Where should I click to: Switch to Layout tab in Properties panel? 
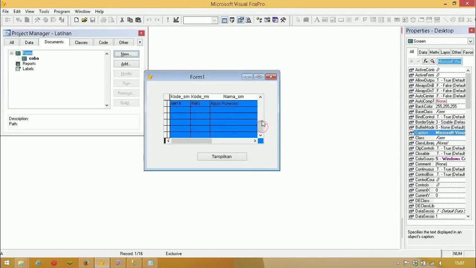[445, 52]
